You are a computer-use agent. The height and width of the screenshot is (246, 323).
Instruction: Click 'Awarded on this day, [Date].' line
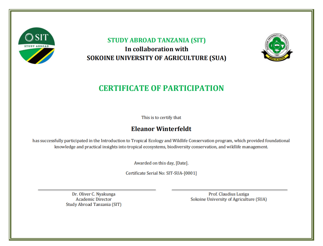pyautogui.click(x=161, y=163)
